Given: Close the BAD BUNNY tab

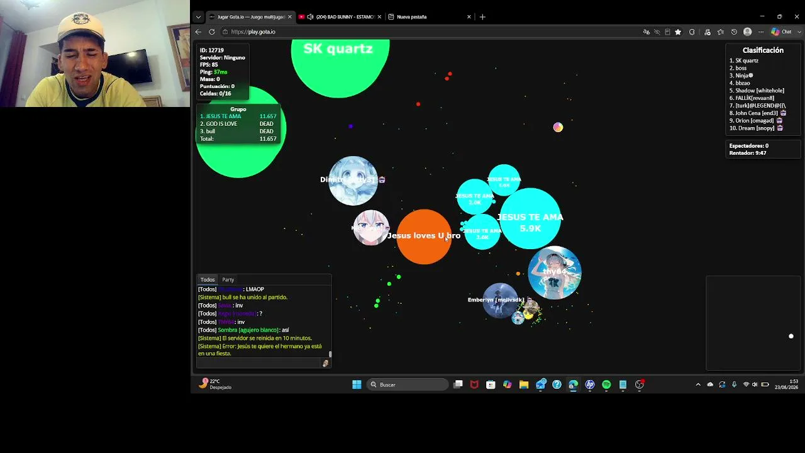Looking at the screenshot, I should click(379, 17).
